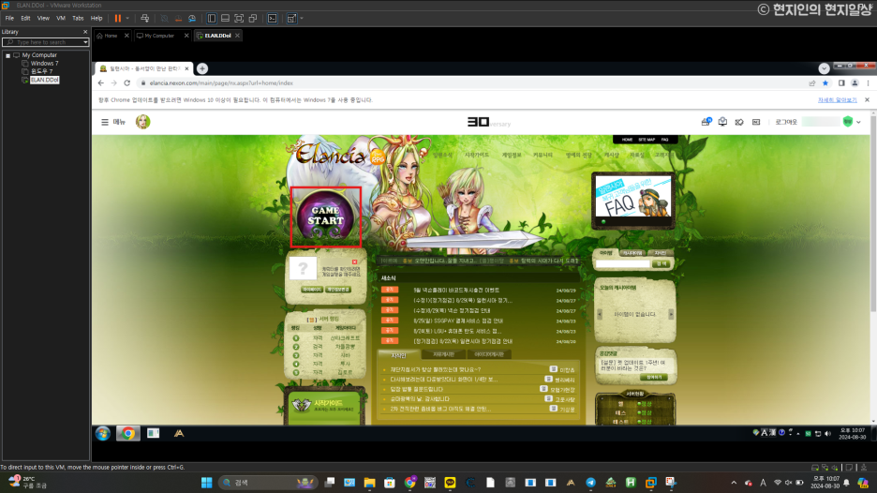Open KakaoTalk from the host taskbar
The width and height of the screenshot is (877, 493).
point(450,483)
